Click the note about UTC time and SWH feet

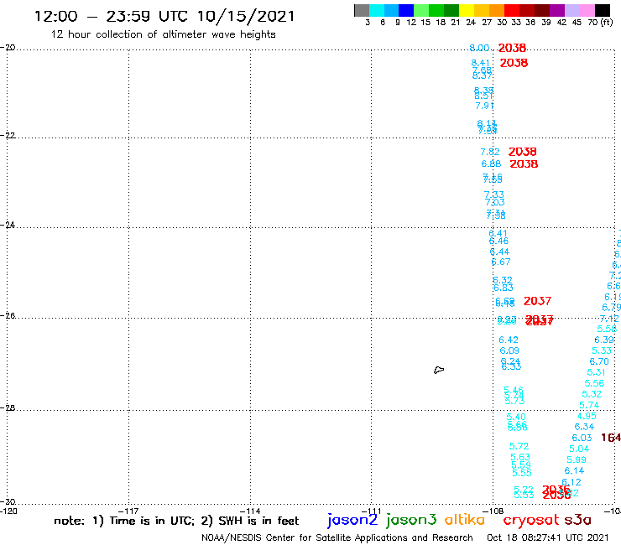(x=176, y=521)
